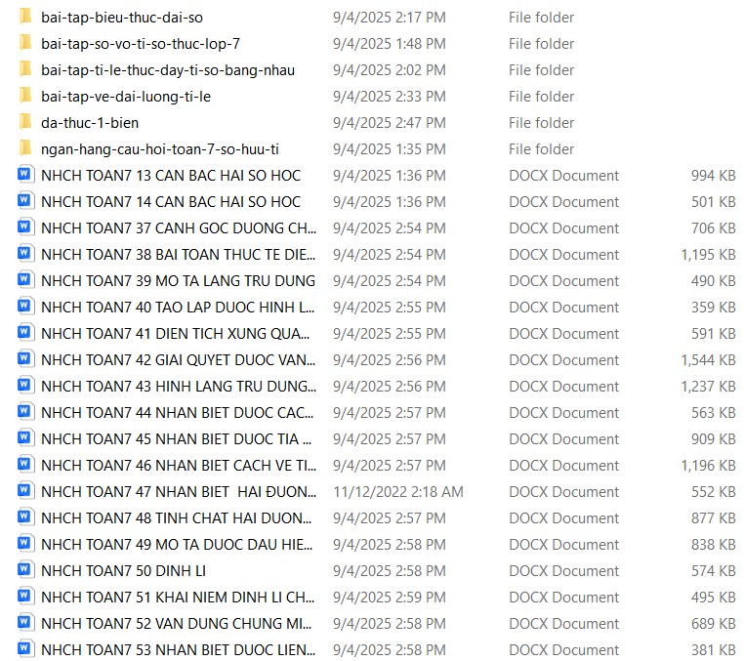Select file NHCH TOAN7 14 CAN BAC HAI
Image resolution: width=744 pixels, height=661 pixels.
171,202
